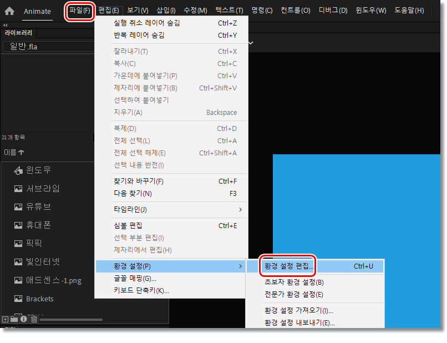447x343 pixels.
Task: Open the 윈도우(W) menu
Action: point(371,11)
